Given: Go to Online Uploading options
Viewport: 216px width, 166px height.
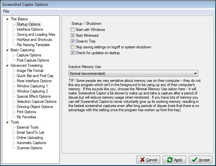Looking at the screenshot, I should pos(30,138).
